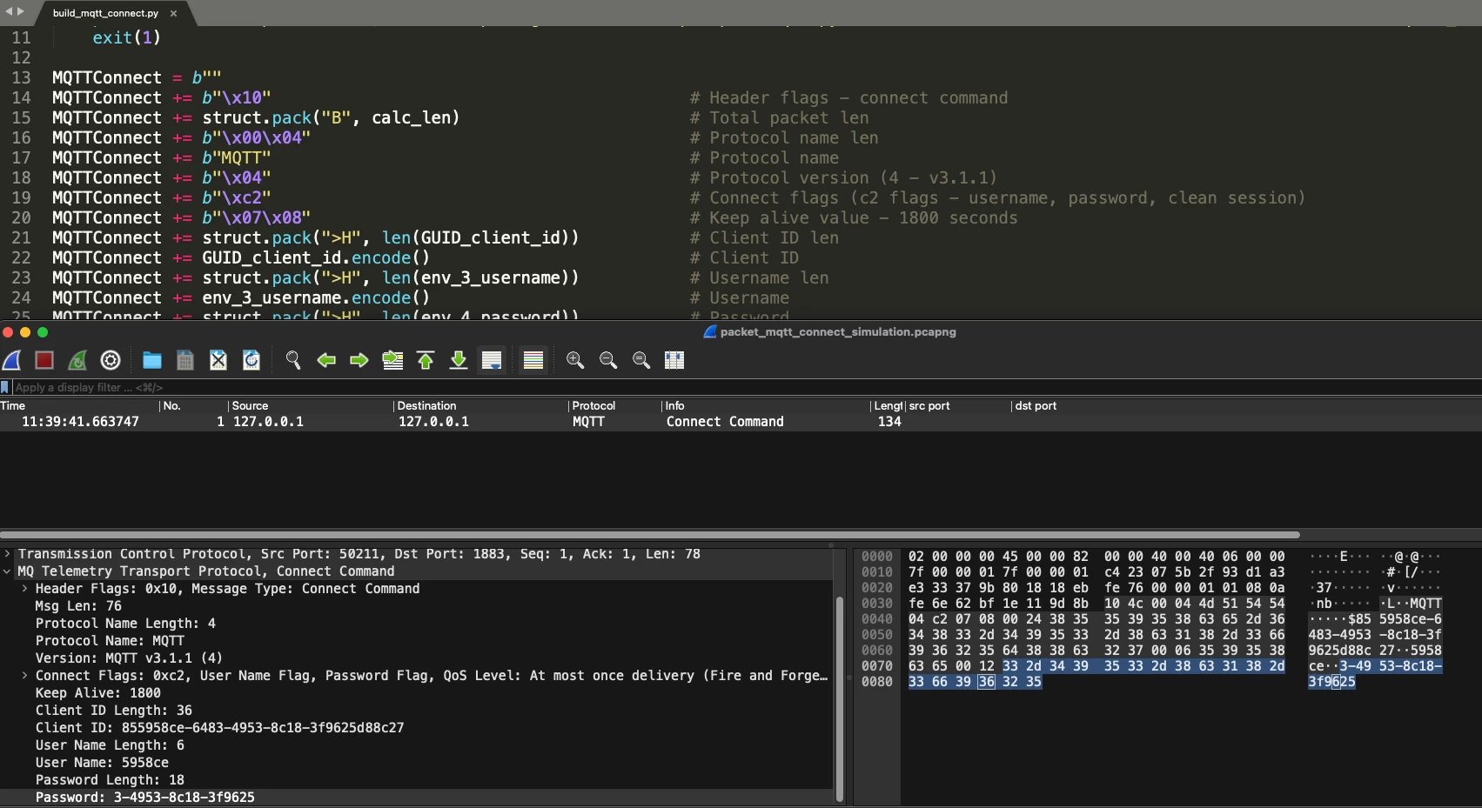Switch to build_mqtt_connect.py editor tab
The width and height of the screenshot is (1482, 808).
pos(105,13)
